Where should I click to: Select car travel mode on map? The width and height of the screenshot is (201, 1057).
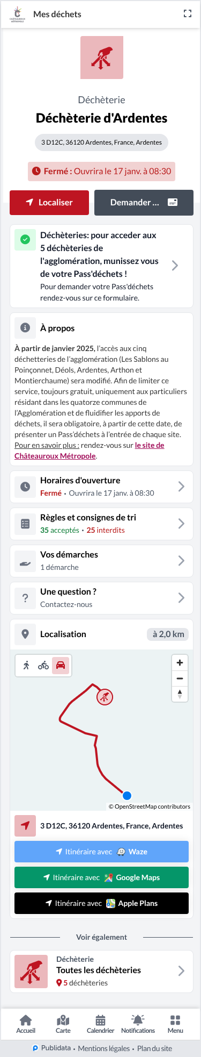point(61,666)
